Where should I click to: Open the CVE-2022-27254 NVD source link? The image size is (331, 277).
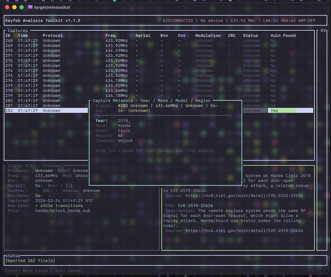244,196
